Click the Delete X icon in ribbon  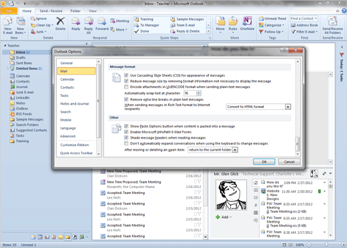point(60,21)
